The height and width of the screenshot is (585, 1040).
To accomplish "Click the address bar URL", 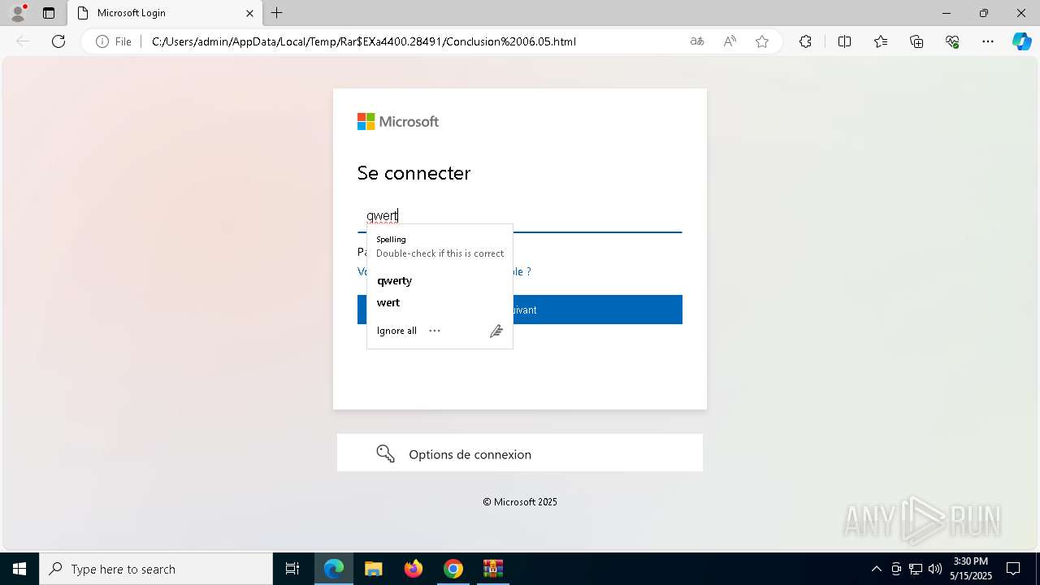I will [364, 41].
